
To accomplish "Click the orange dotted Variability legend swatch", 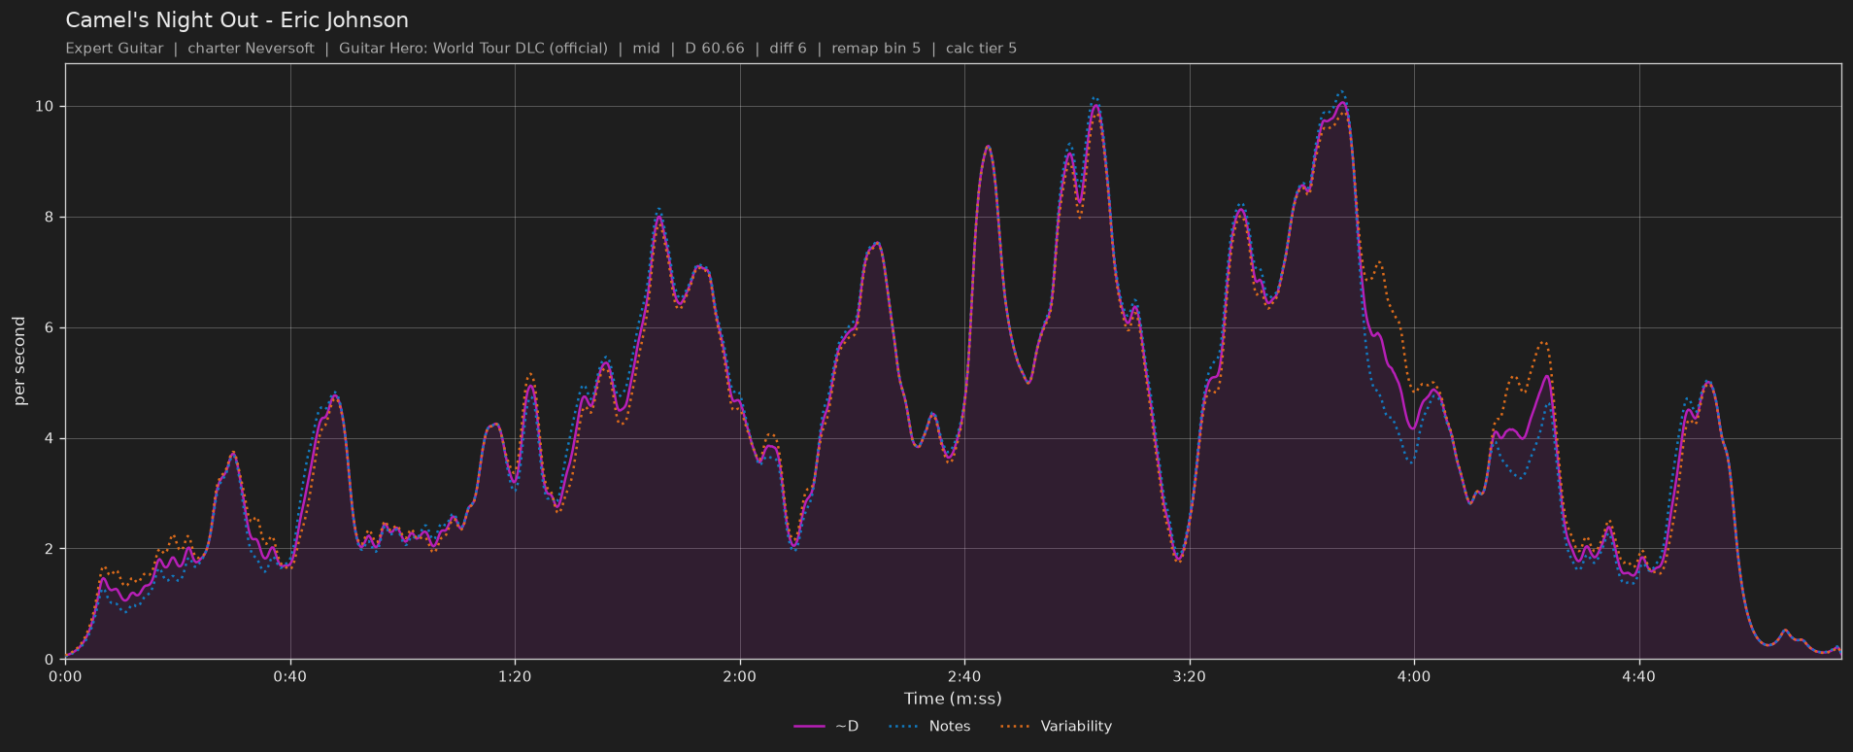I will (x=1014, y=727).
